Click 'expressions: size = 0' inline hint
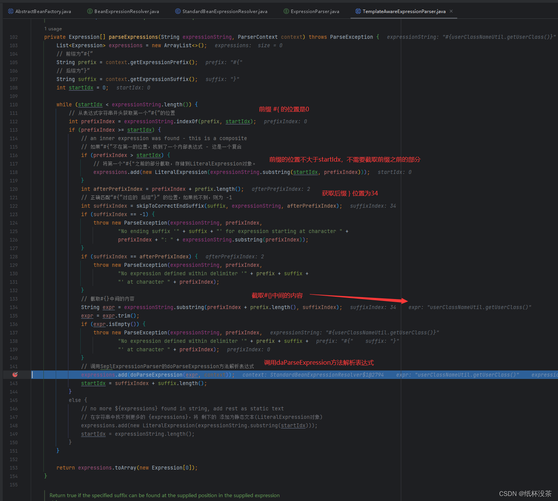 coord(248,45)
